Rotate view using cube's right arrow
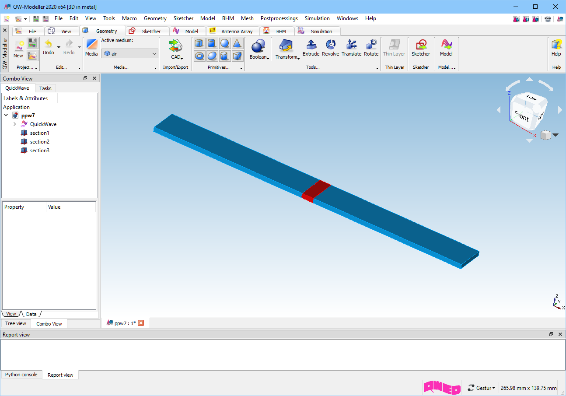This screenshot has width=566, height=396. click(x=560, y=110)
